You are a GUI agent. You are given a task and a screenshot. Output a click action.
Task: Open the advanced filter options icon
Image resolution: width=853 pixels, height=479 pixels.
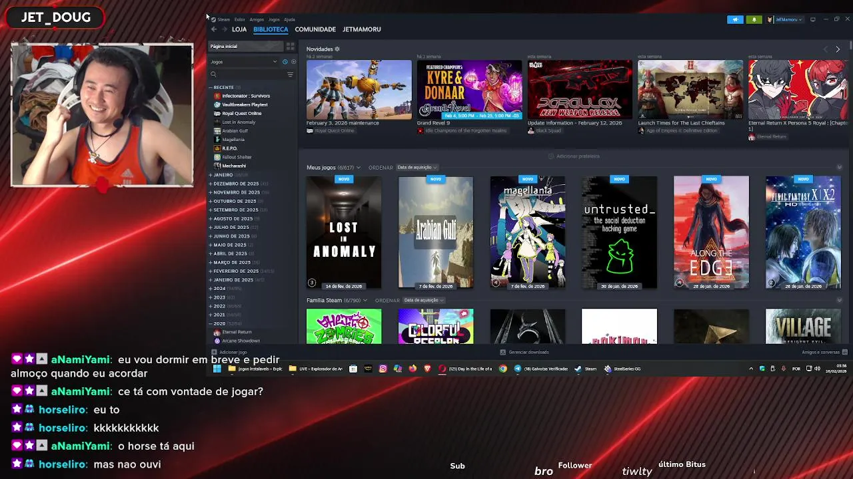tap(290, 74)
